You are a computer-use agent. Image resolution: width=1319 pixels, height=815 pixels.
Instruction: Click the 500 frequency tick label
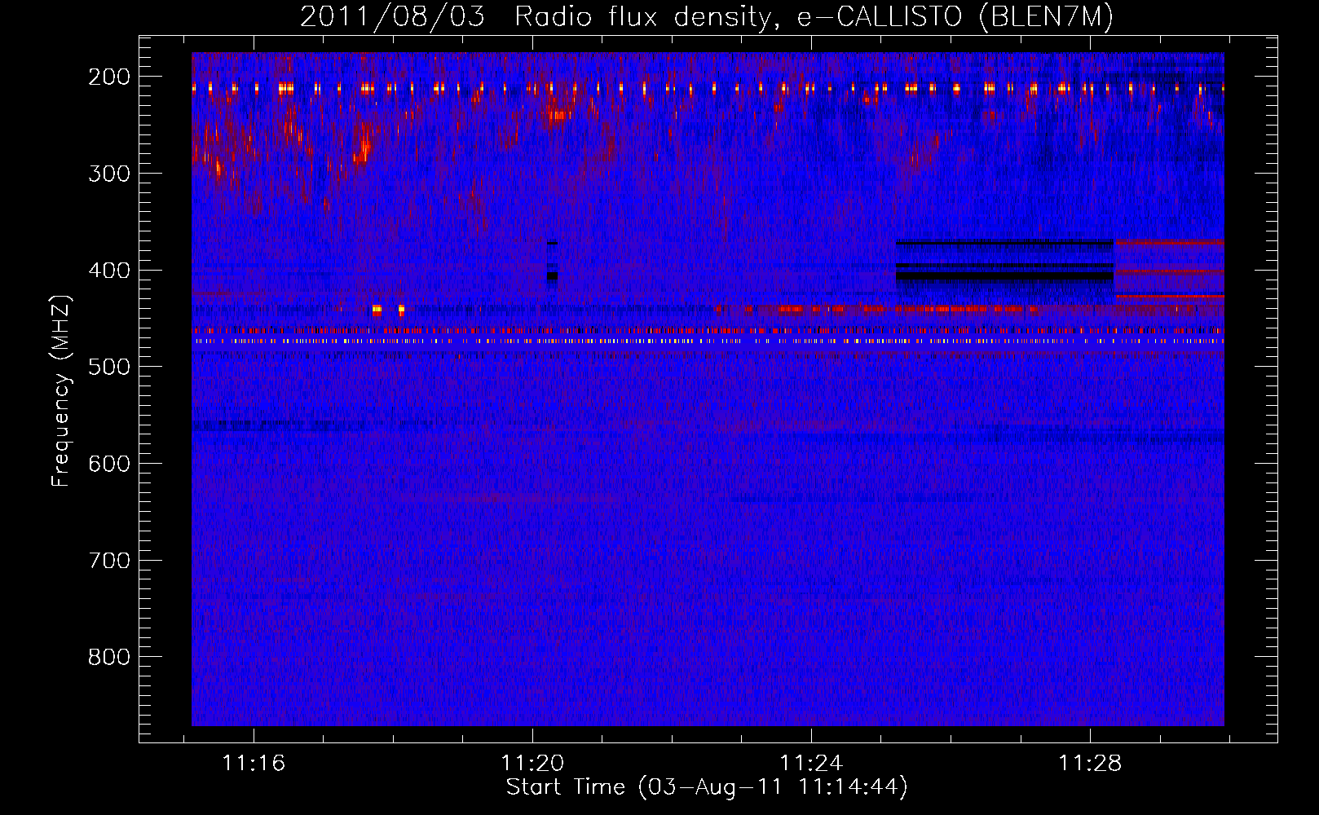point(109,367)
